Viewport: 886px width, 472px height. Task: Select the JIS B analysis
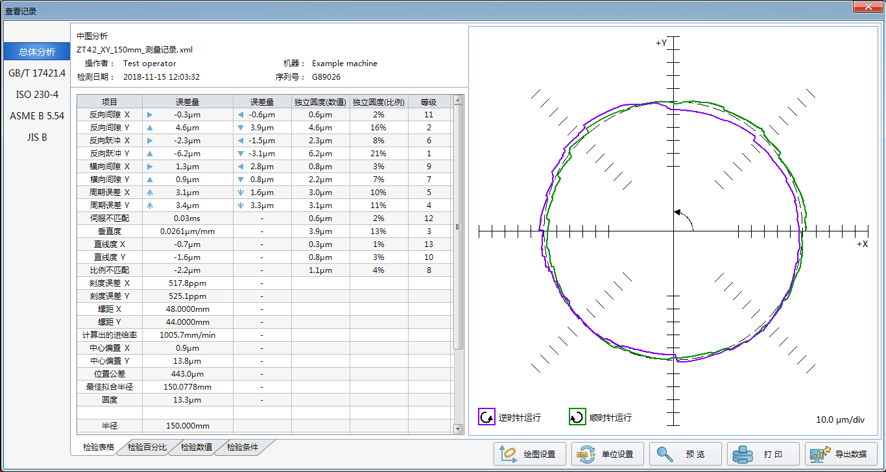[x=37, y=137]
